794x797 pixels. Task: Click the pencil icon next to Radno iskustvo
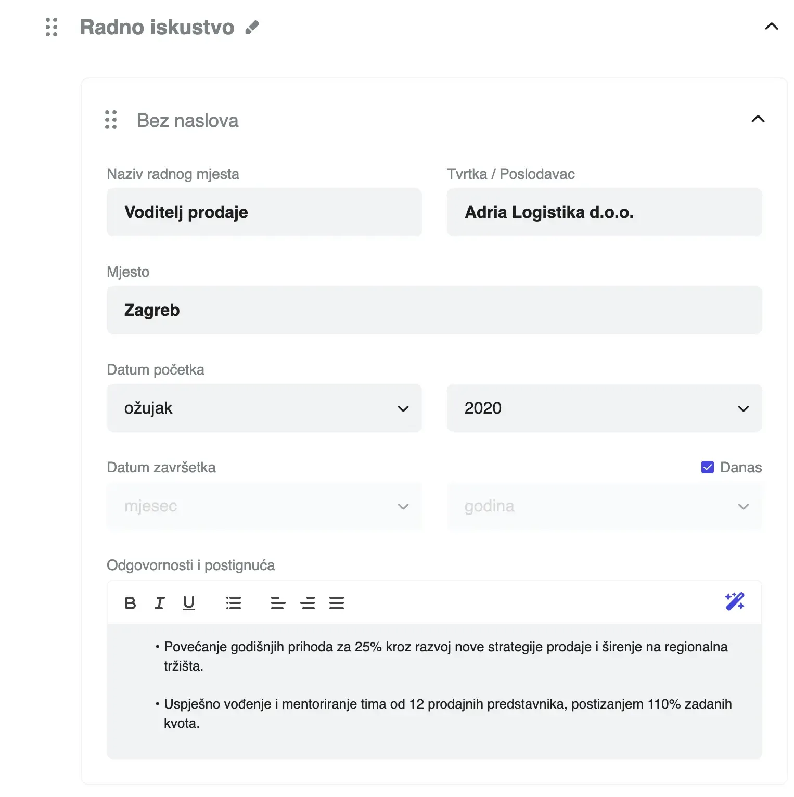point(253,27)
